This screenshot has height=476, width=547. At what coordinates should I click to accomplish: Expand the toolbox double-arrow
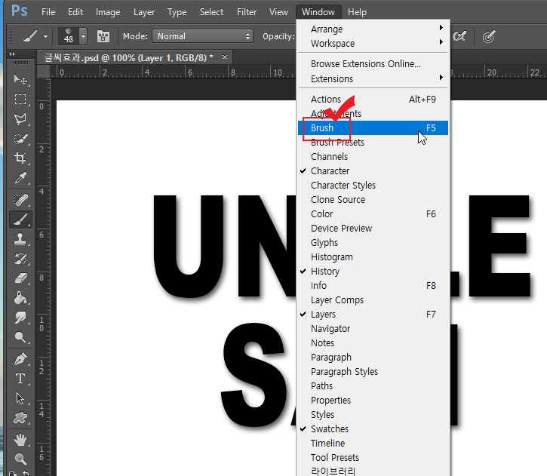(13, 54)
